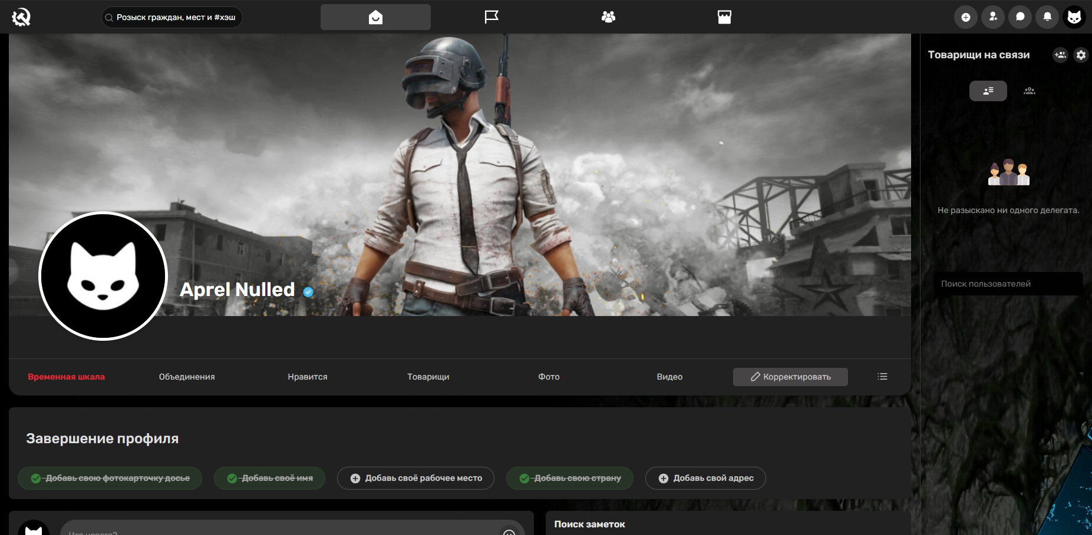Open the Aprel Nulled profile picture
This screenshot has width=1092, height=535.
pos(103,276)
